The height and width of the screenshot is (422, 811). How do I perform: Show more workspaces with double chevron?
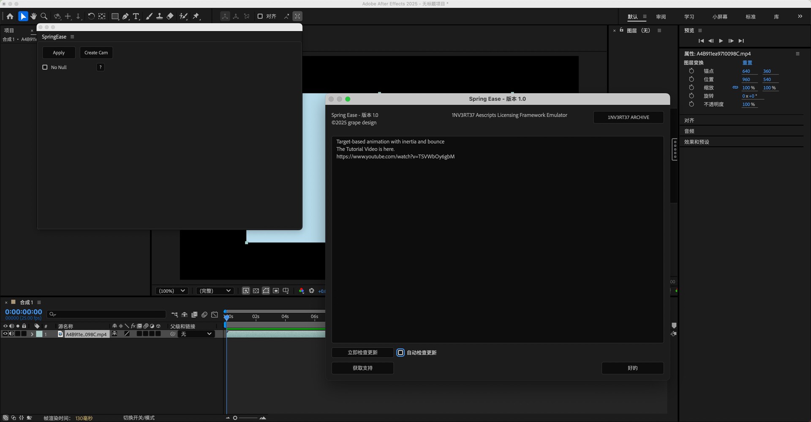tap(800, 16)
